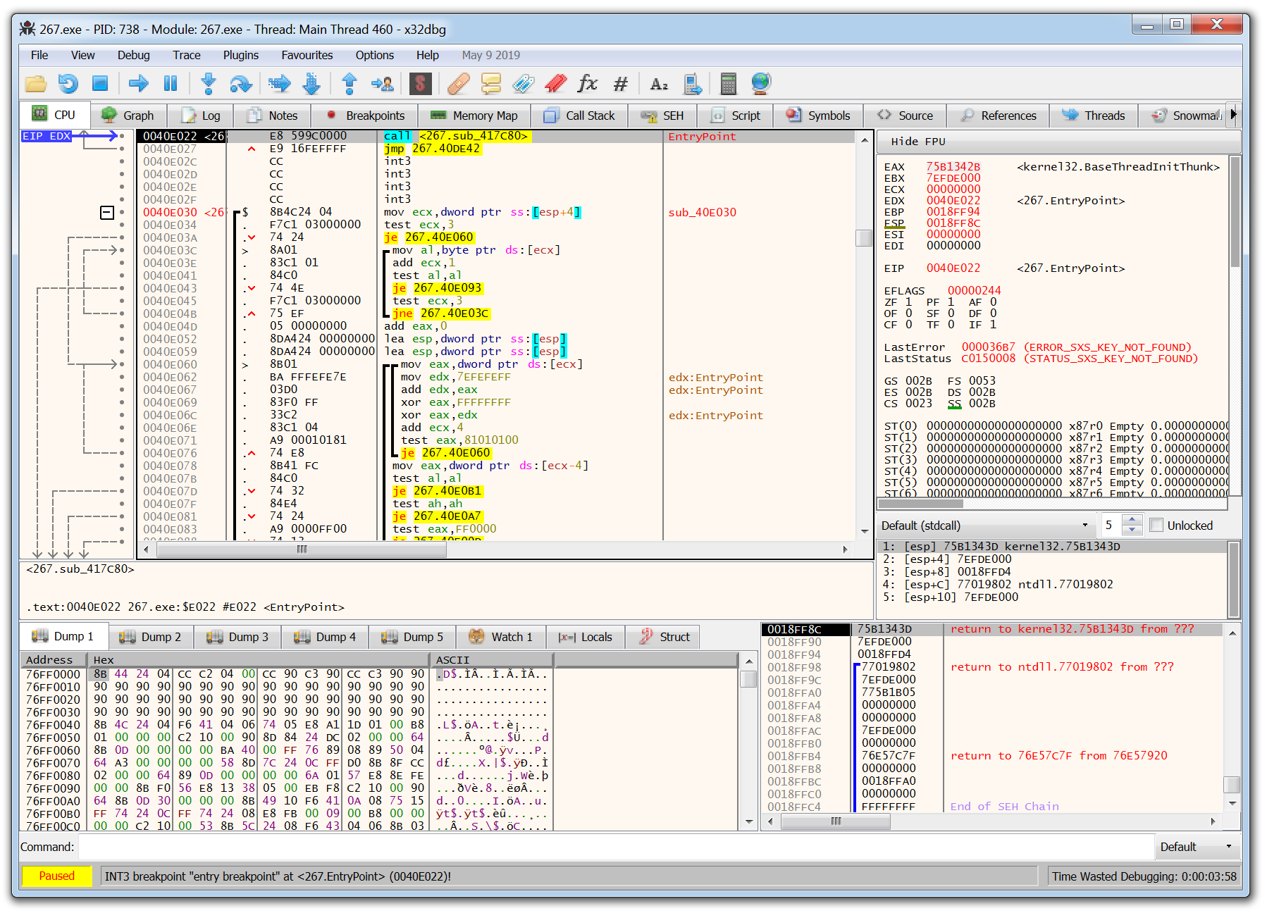Screen dimensions: 1267x913
Task: Check the Unlocked checkbox in the registers pane
Action: (1156, 525)
